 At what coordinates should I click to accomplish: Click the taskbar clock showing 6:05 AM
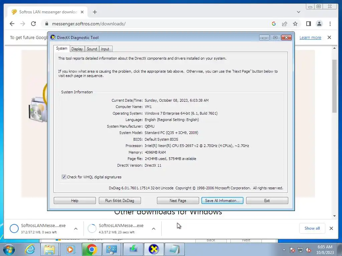[325, 250]
